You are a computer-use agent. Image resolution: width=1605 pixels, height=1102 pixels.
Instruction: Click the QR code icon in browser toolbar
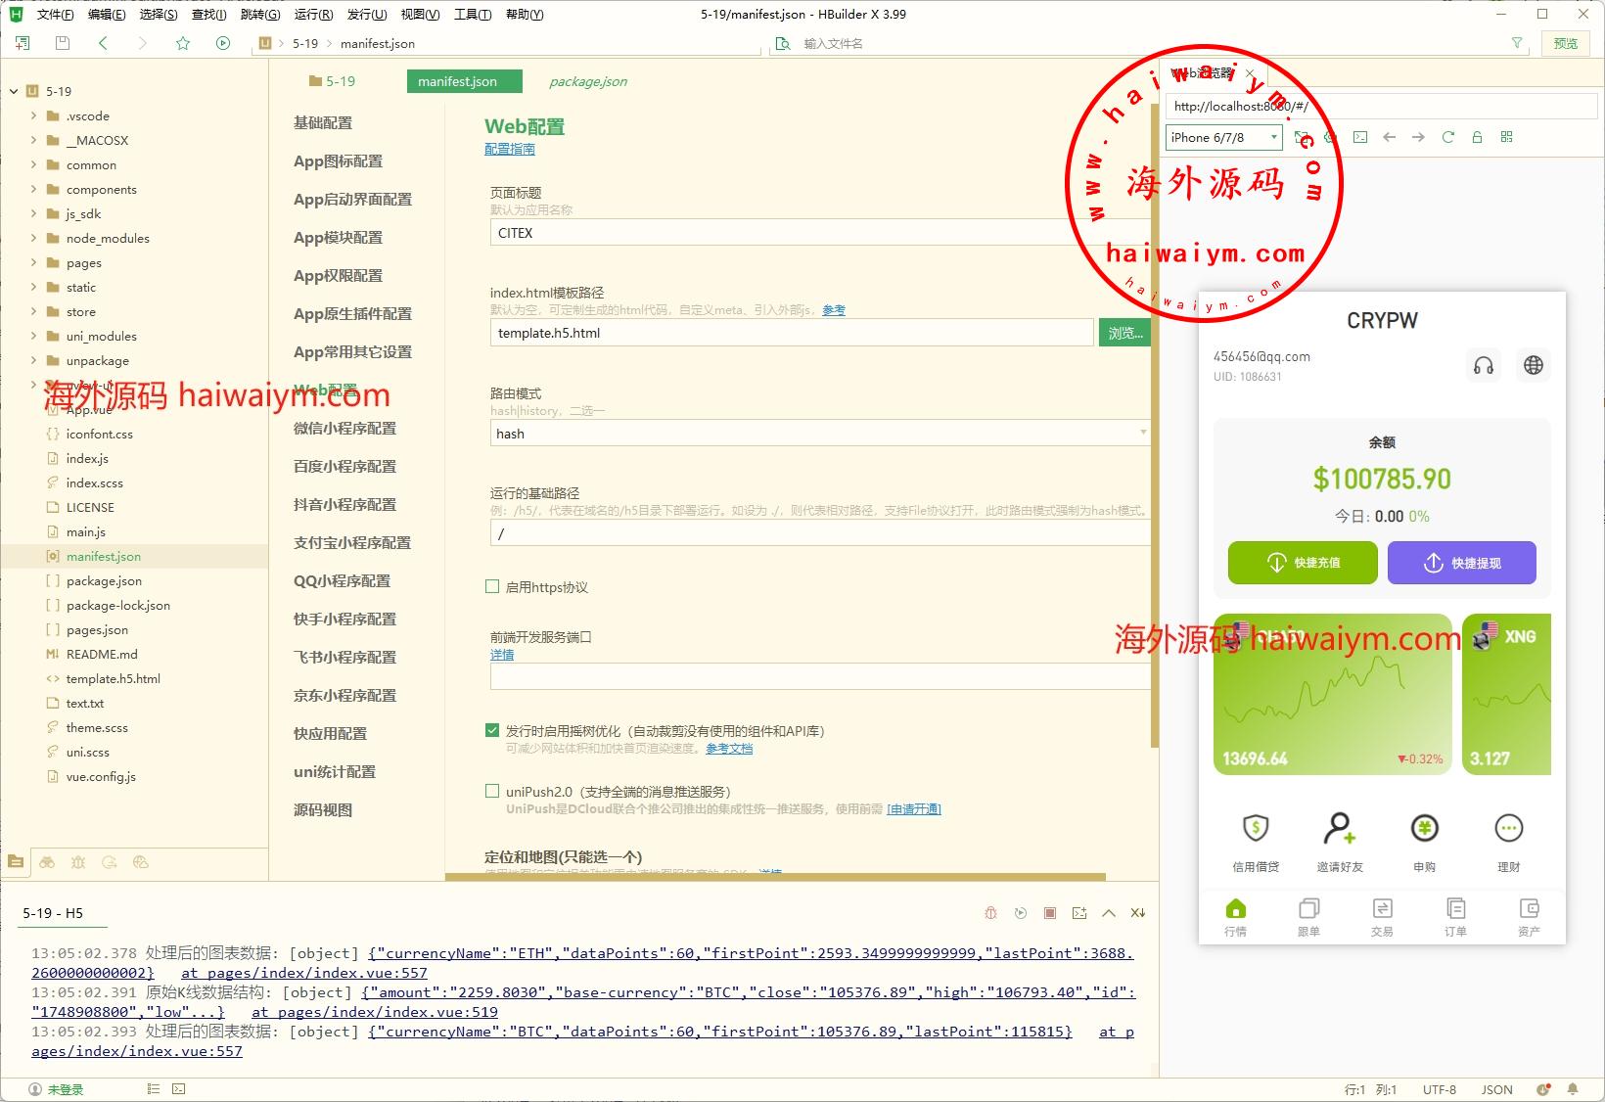click(x=1506, y=137)
